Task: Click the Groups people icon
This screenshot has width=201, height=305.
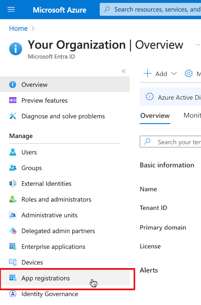Action: tap(13, 167)
